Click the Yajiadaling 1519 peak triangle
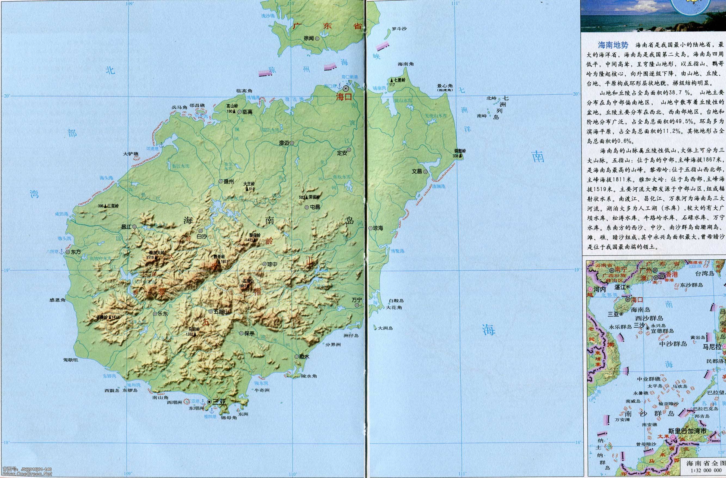 tap(156, 257)
